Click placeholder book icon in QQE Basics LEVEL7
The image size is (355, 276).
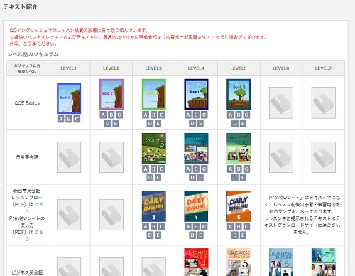(324, 103)
